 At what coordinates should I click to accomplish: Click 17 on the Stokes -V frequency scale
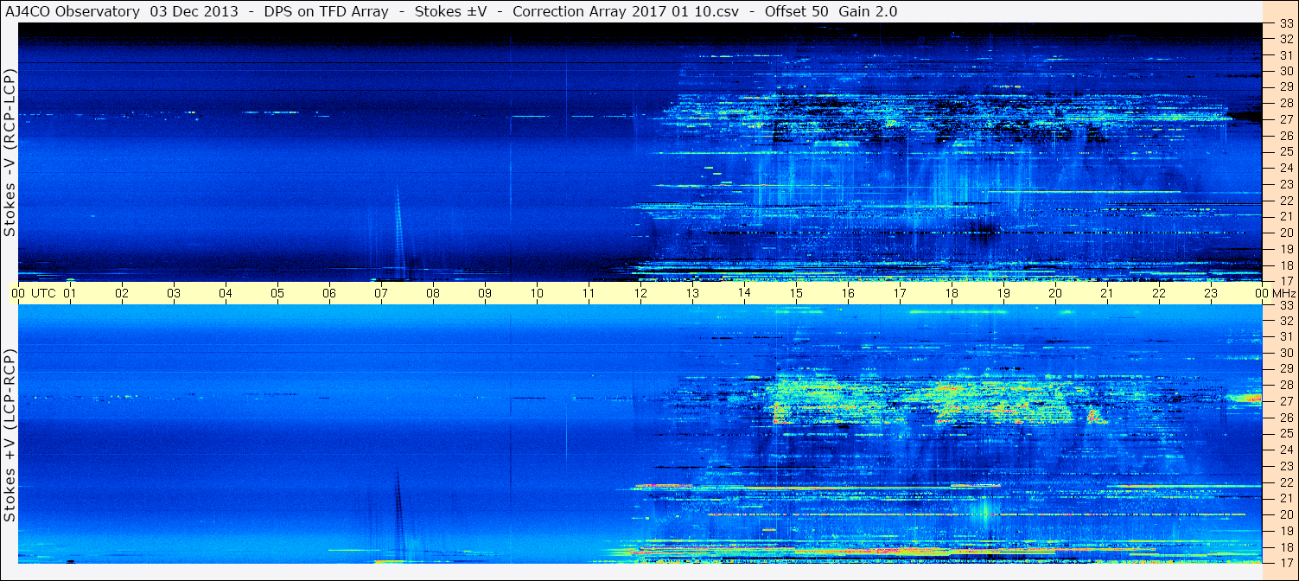(1285, 280)
